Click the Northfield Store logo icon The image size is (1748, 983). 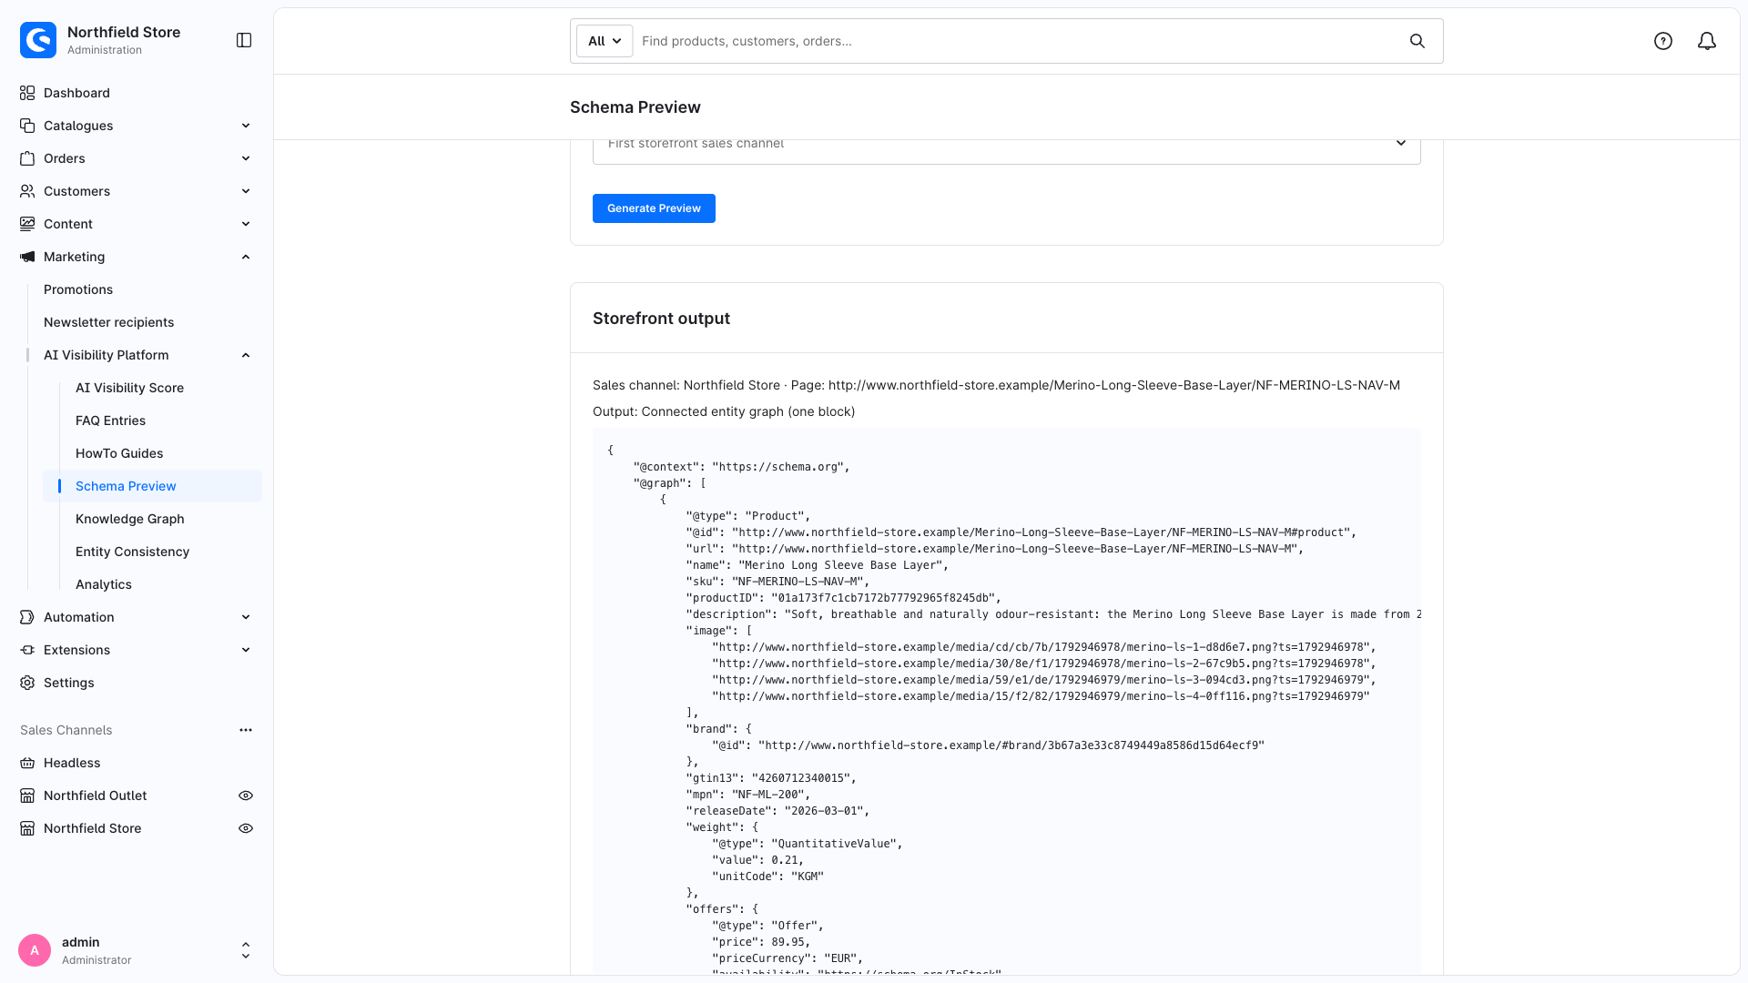point(38,40)
